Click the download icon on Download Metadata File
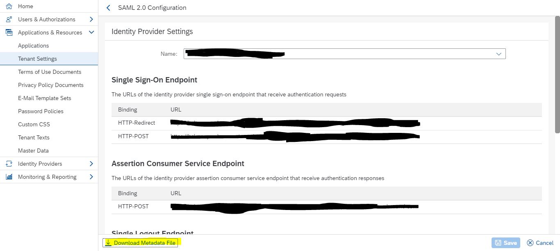The height and width of the screenshot is (251, 560). [x=108, y=243]
